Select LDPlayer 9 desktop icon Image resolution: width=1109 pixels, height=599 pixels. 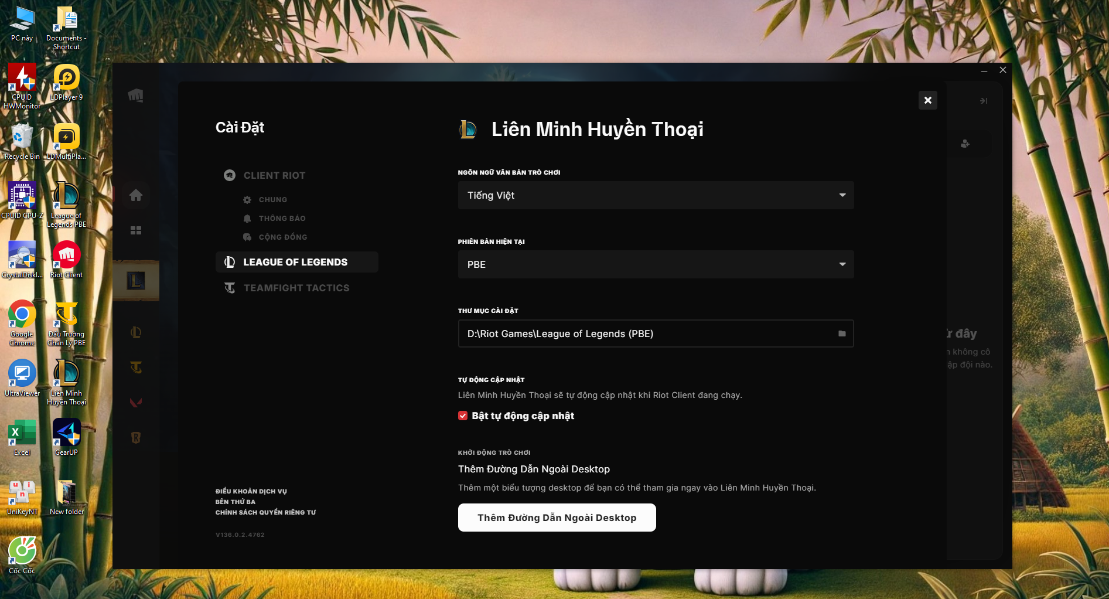point(66,82)
